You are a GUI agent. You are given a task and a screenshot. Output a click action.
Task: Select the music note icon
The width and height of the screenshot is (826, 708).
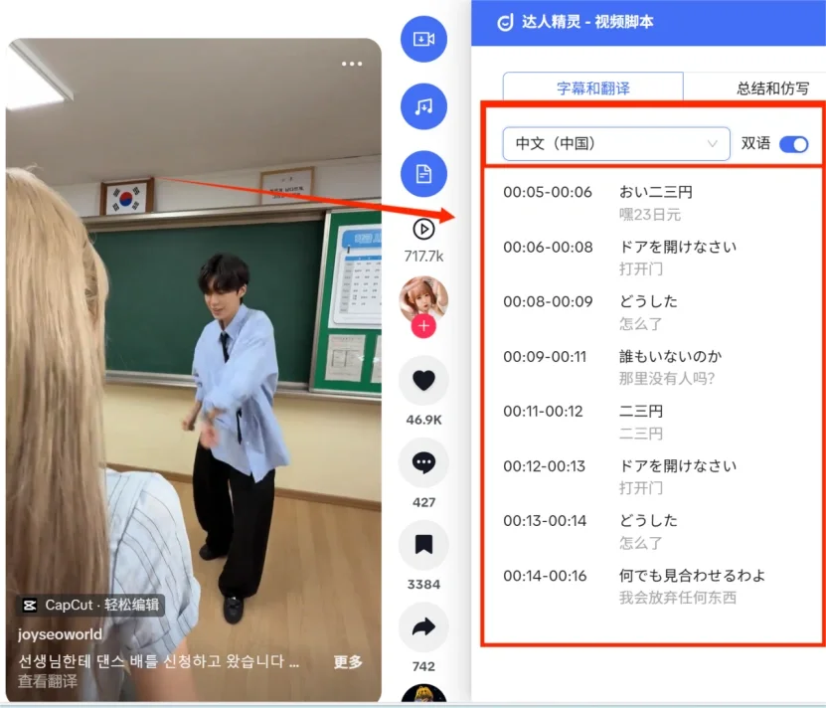(423, 106)
